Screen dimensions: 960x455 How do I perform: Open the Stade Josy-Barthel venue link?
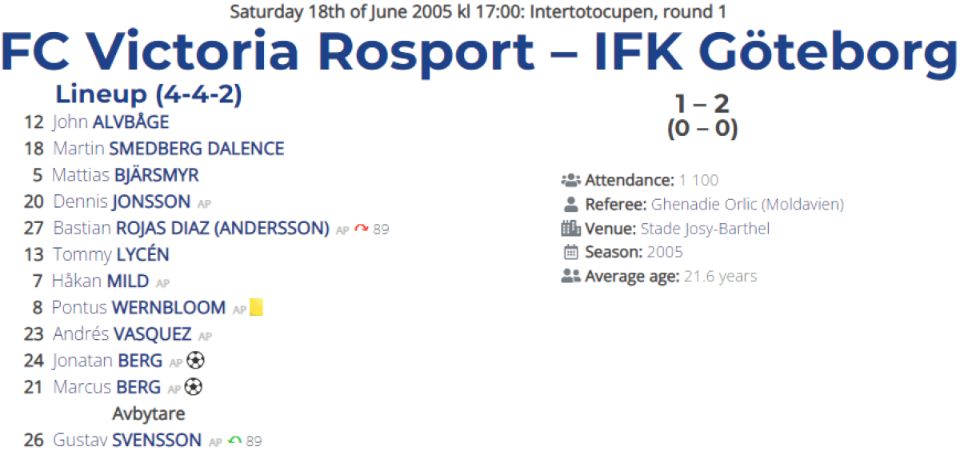pyautogui.click(x=705, y=229)
